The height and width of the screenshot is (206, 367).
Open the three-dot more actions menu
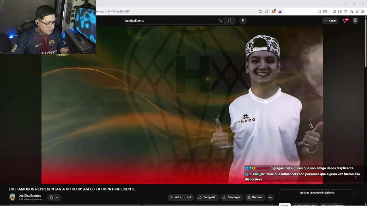point(271,197)
